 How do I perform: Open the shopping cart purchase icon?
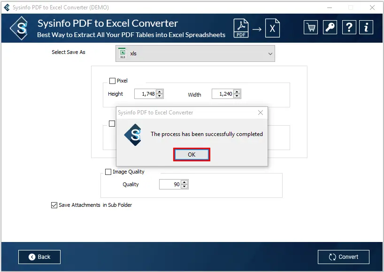pos(310,27)
